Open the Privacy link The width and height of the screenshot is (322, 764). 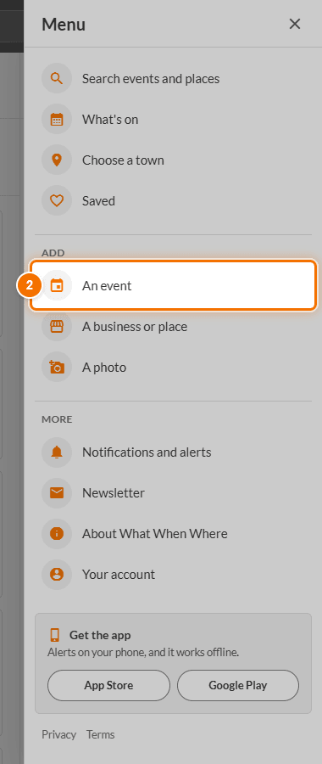(58, 734)
